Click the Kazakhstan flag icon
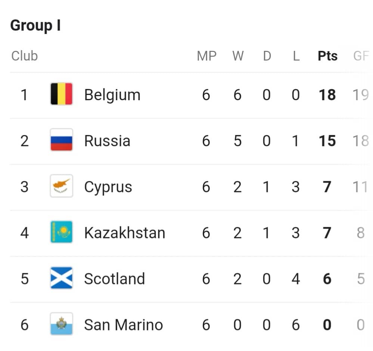Screen dimensions: 373x351 click(61, 232)
